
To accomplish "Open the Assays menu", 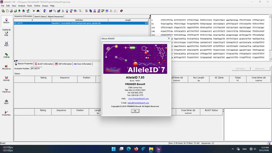I will pos(45,6).
